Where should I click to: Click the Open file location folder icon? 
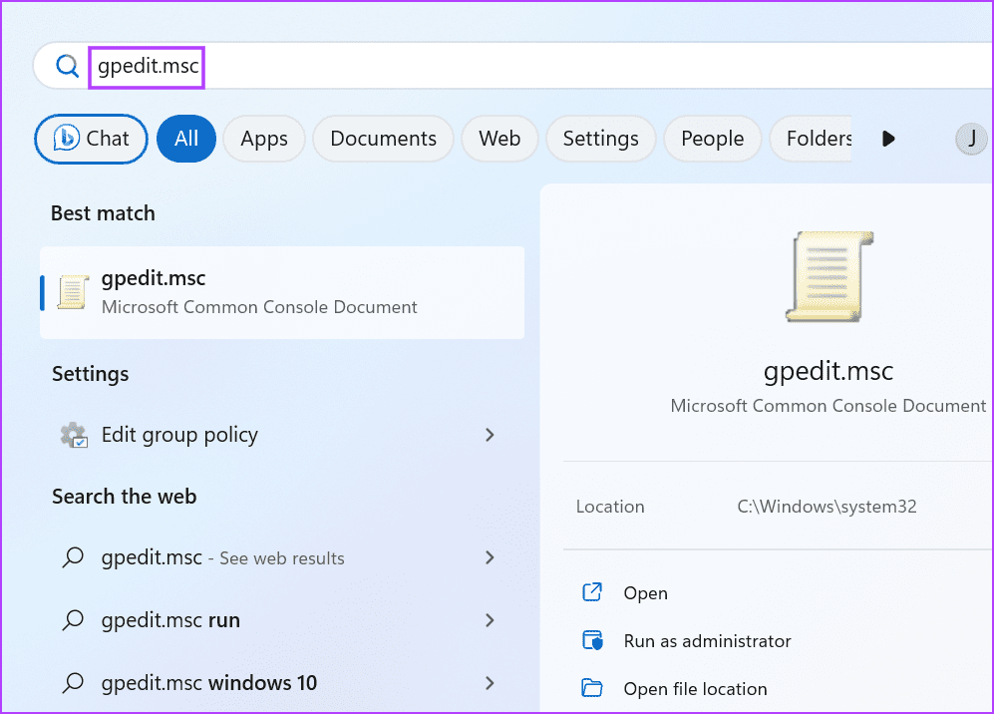point(592,688)
